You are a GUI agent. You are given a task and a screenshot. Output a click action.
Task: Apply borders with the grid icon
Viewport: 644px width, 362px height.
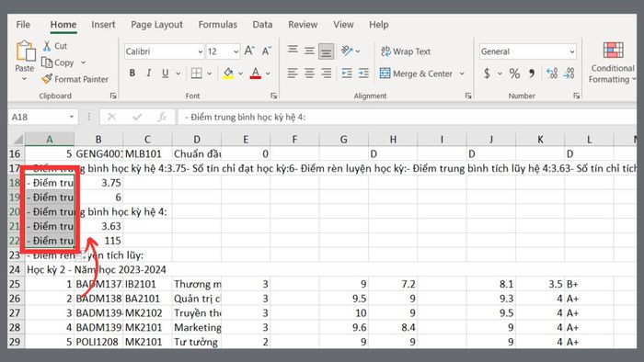(196, 74)
